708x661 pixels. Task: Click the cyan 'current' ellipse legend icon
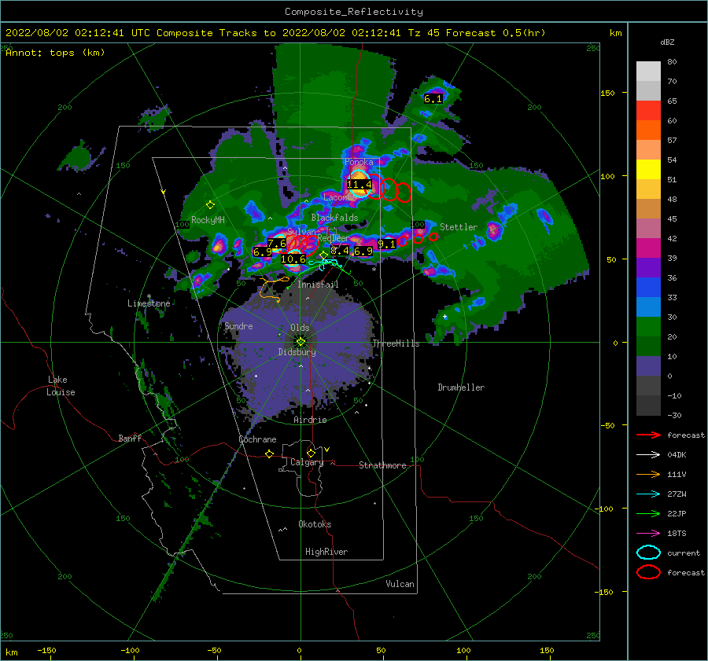pyautogui.click(x=648, y=553)
